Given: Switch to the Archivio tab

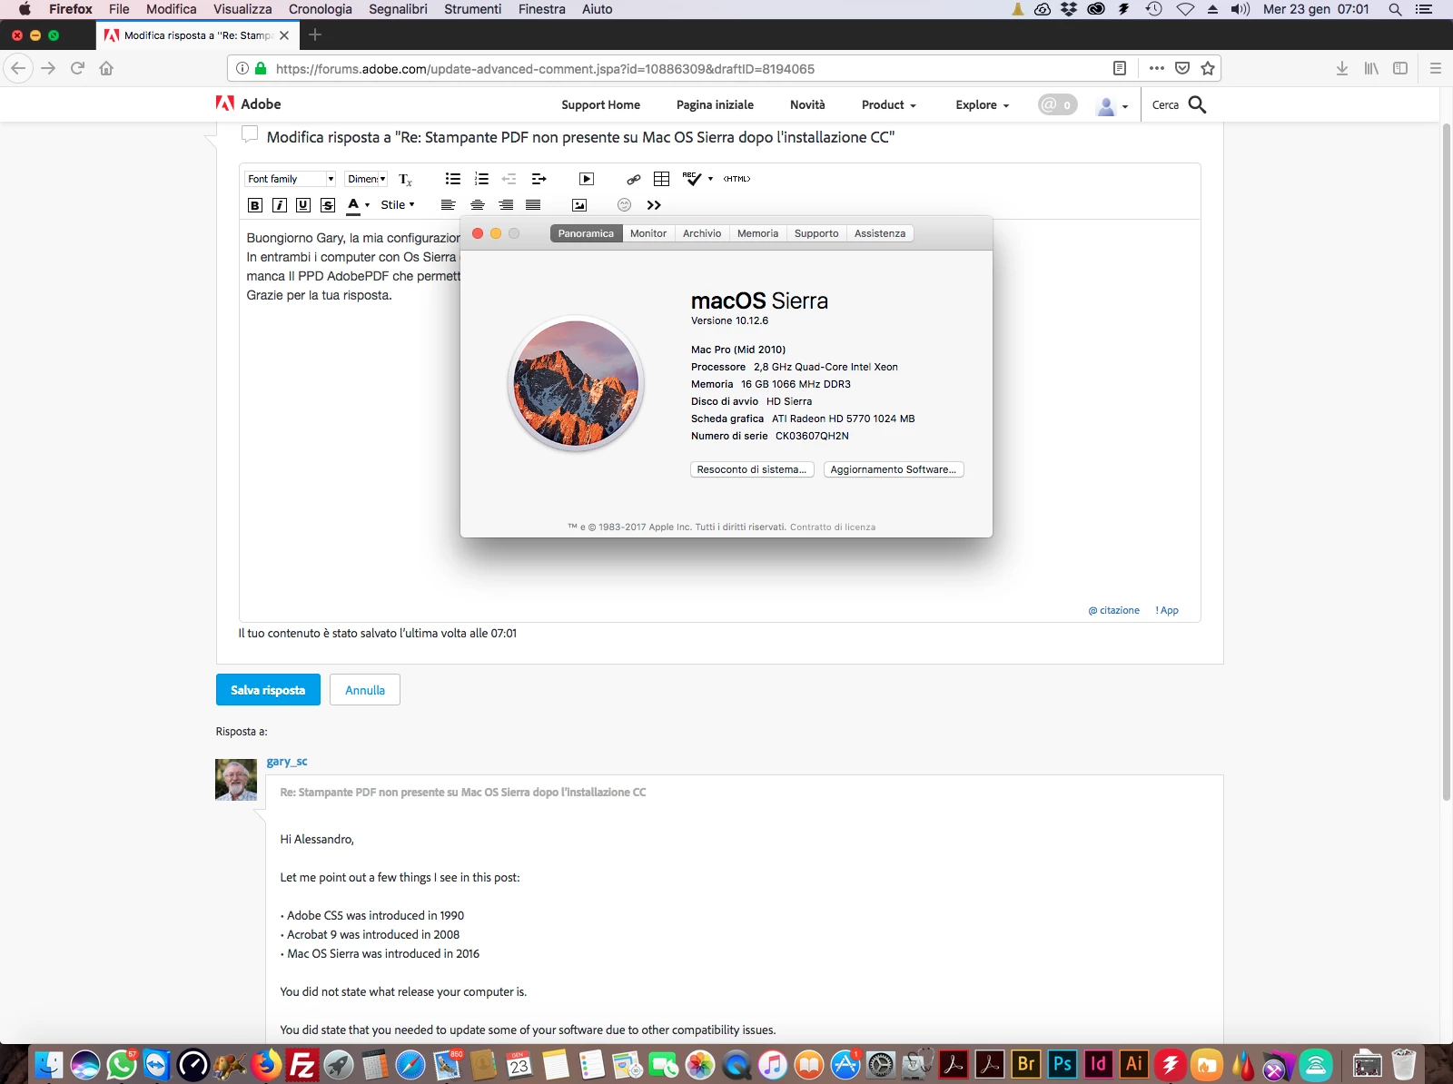Looking at the screenshot, I should click(702, 233).
